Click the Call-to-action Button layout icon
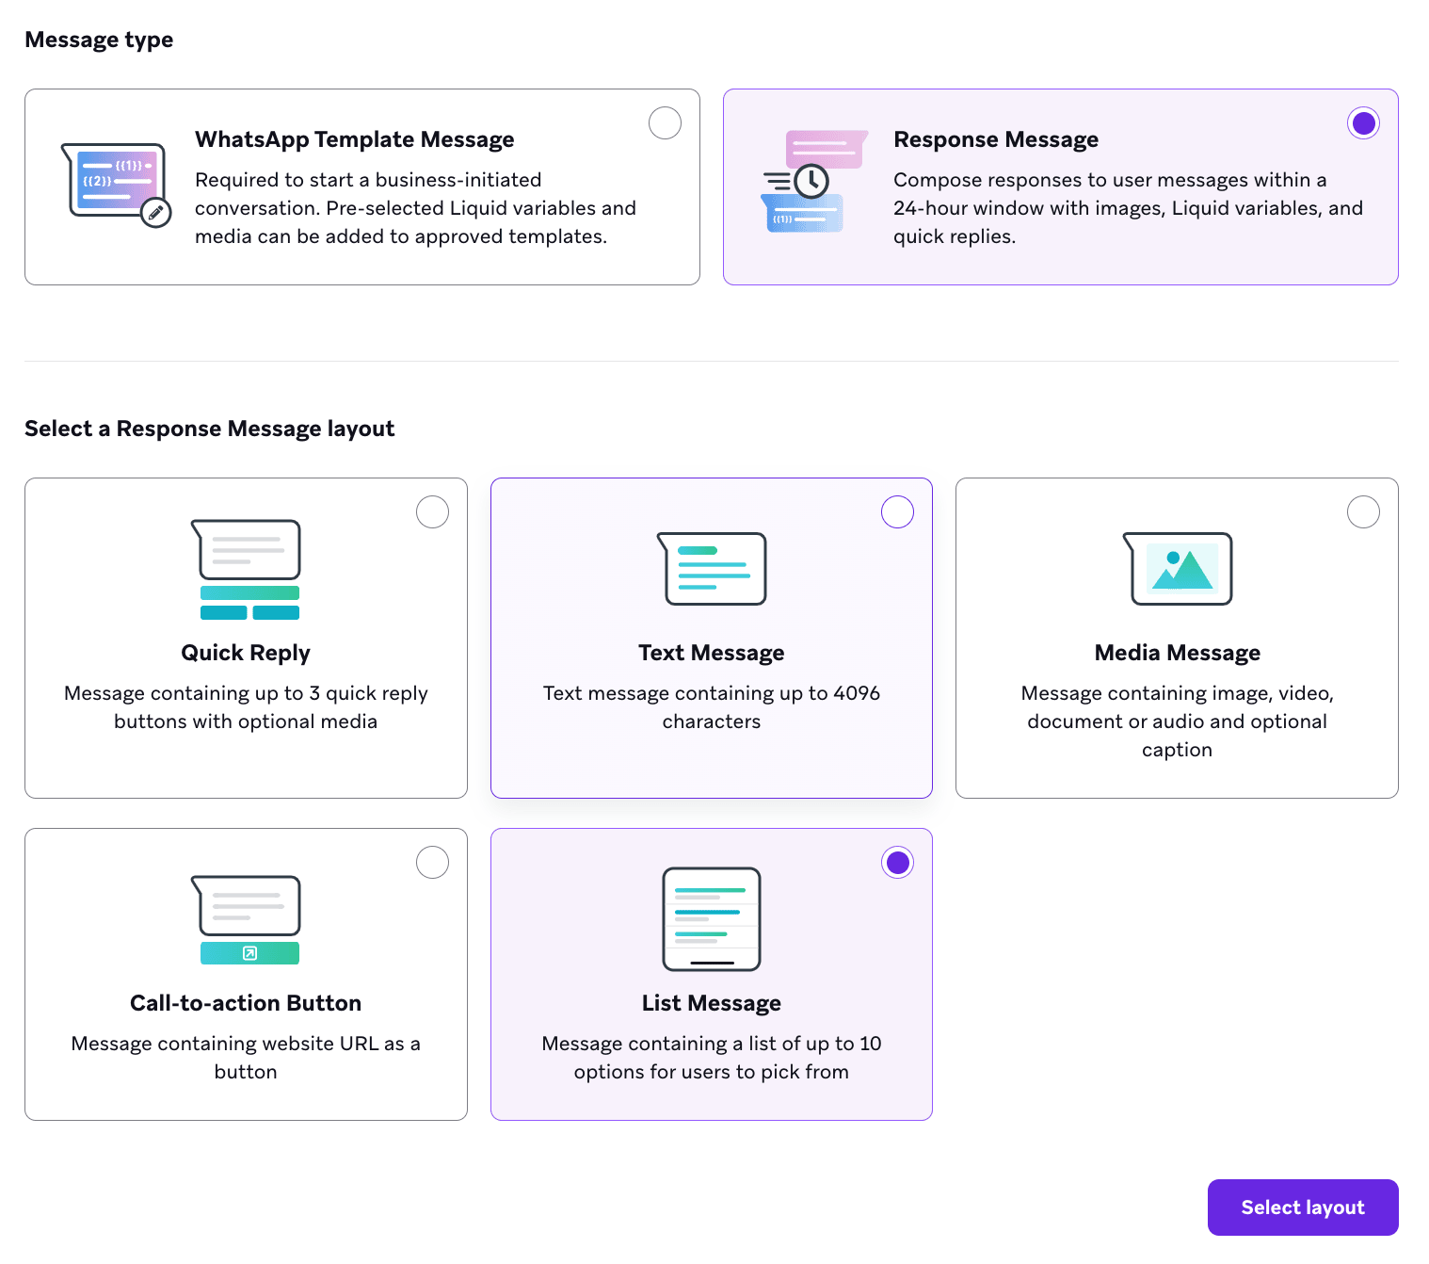 246,919
